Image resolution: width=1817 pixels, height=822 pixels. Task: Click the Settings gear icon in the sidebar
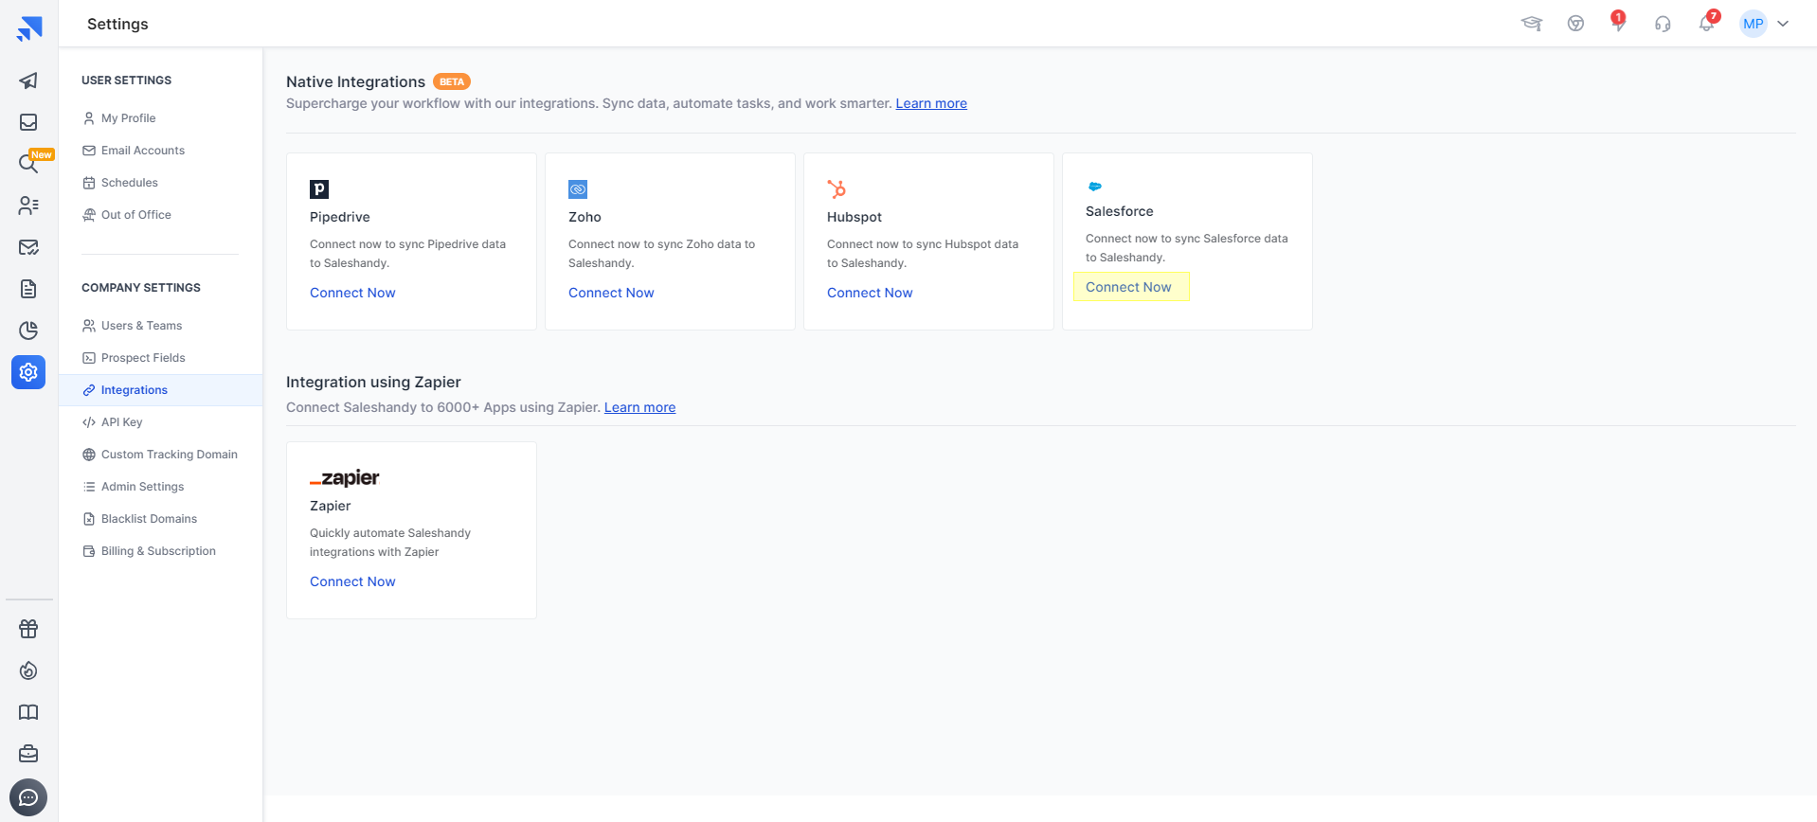(28, 372)
